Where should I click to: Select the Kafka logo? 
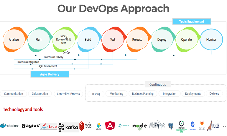tap(68, 127)
